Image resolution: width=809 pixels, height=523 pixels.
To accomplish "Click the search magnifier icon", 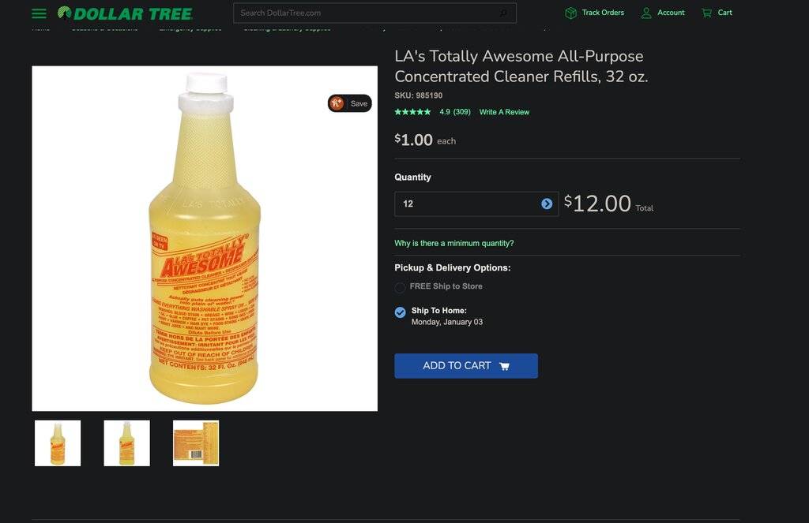I will pyautogui.click(x=503, y=13).
